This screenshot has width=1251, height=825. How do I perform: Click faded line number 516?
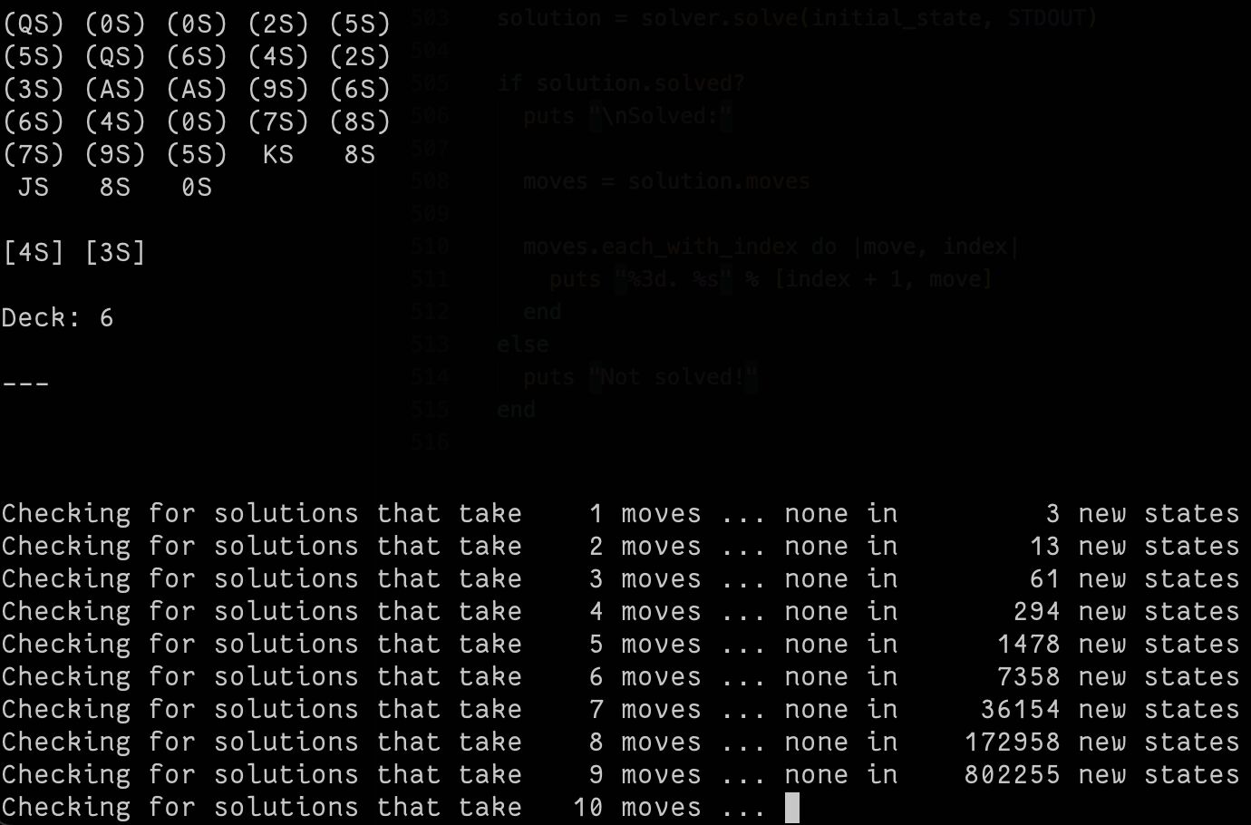[430, 442]
